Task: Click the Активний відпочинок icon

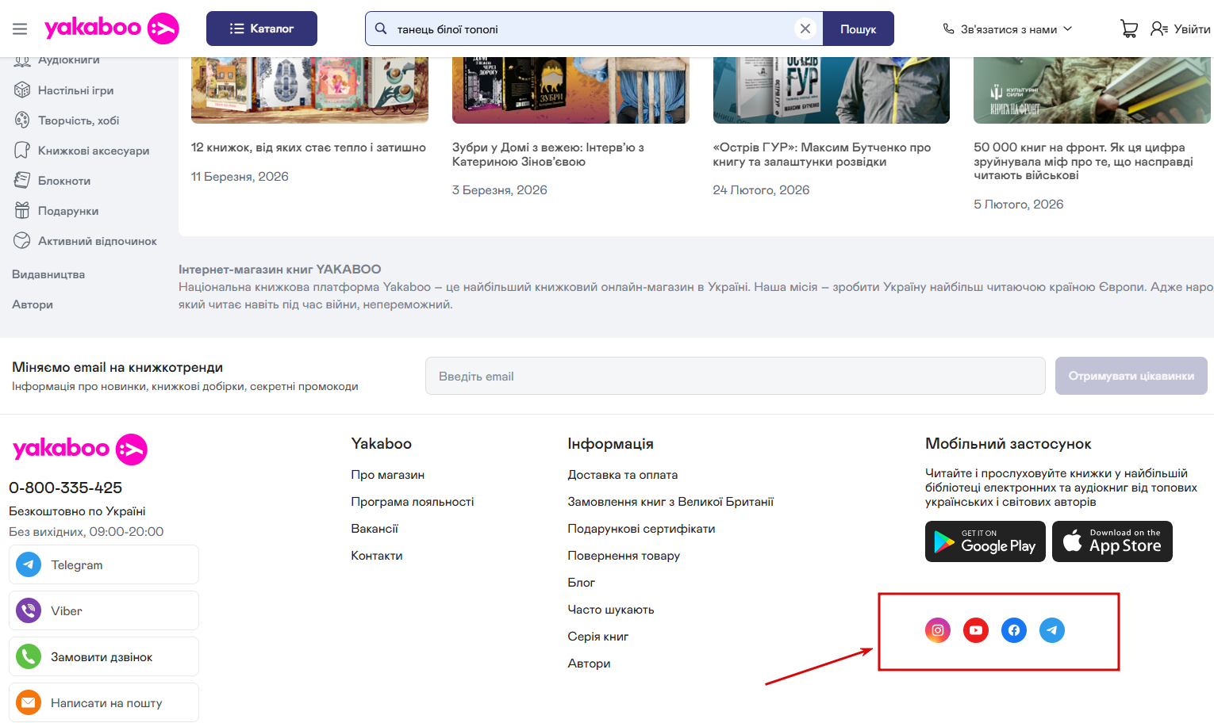Action: click(22, 241)
